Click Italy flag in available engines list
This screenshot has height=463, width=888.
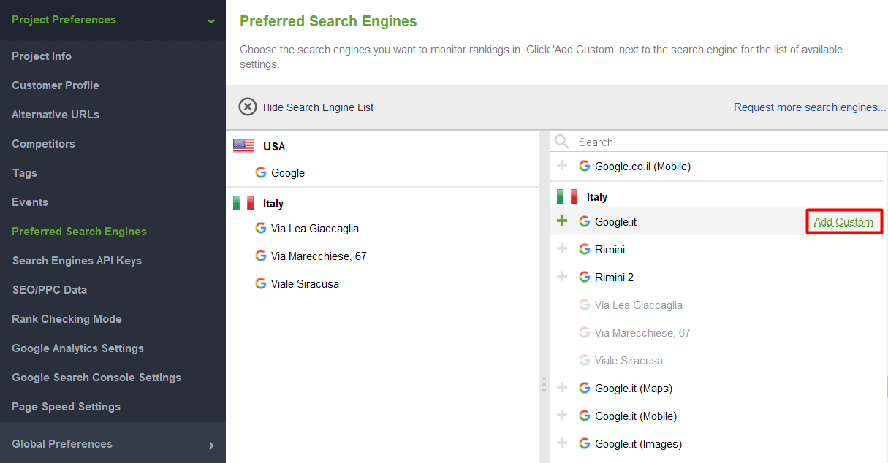tap(567, 196)
